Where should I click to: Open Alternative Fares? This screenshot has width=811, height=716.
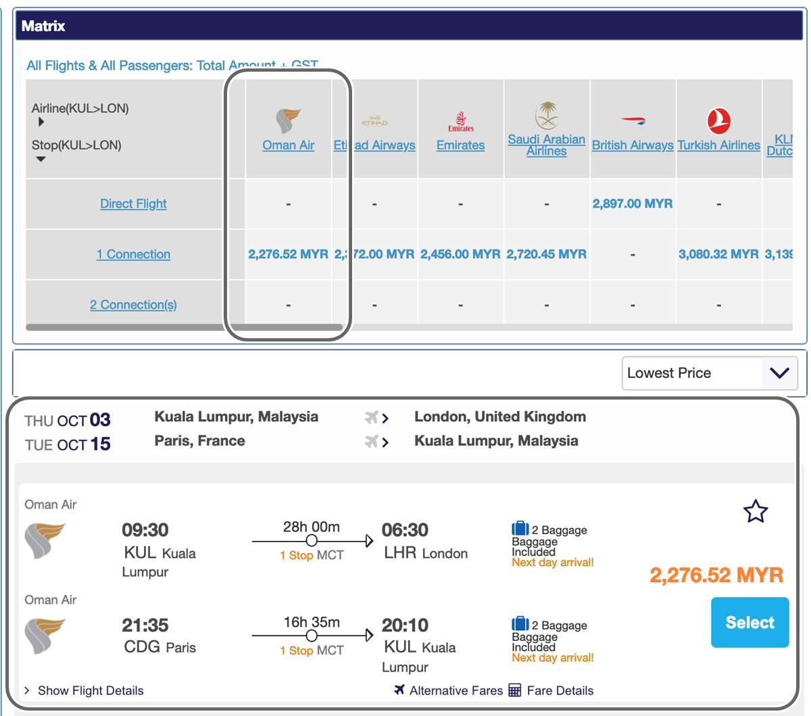tap(456, 690)
